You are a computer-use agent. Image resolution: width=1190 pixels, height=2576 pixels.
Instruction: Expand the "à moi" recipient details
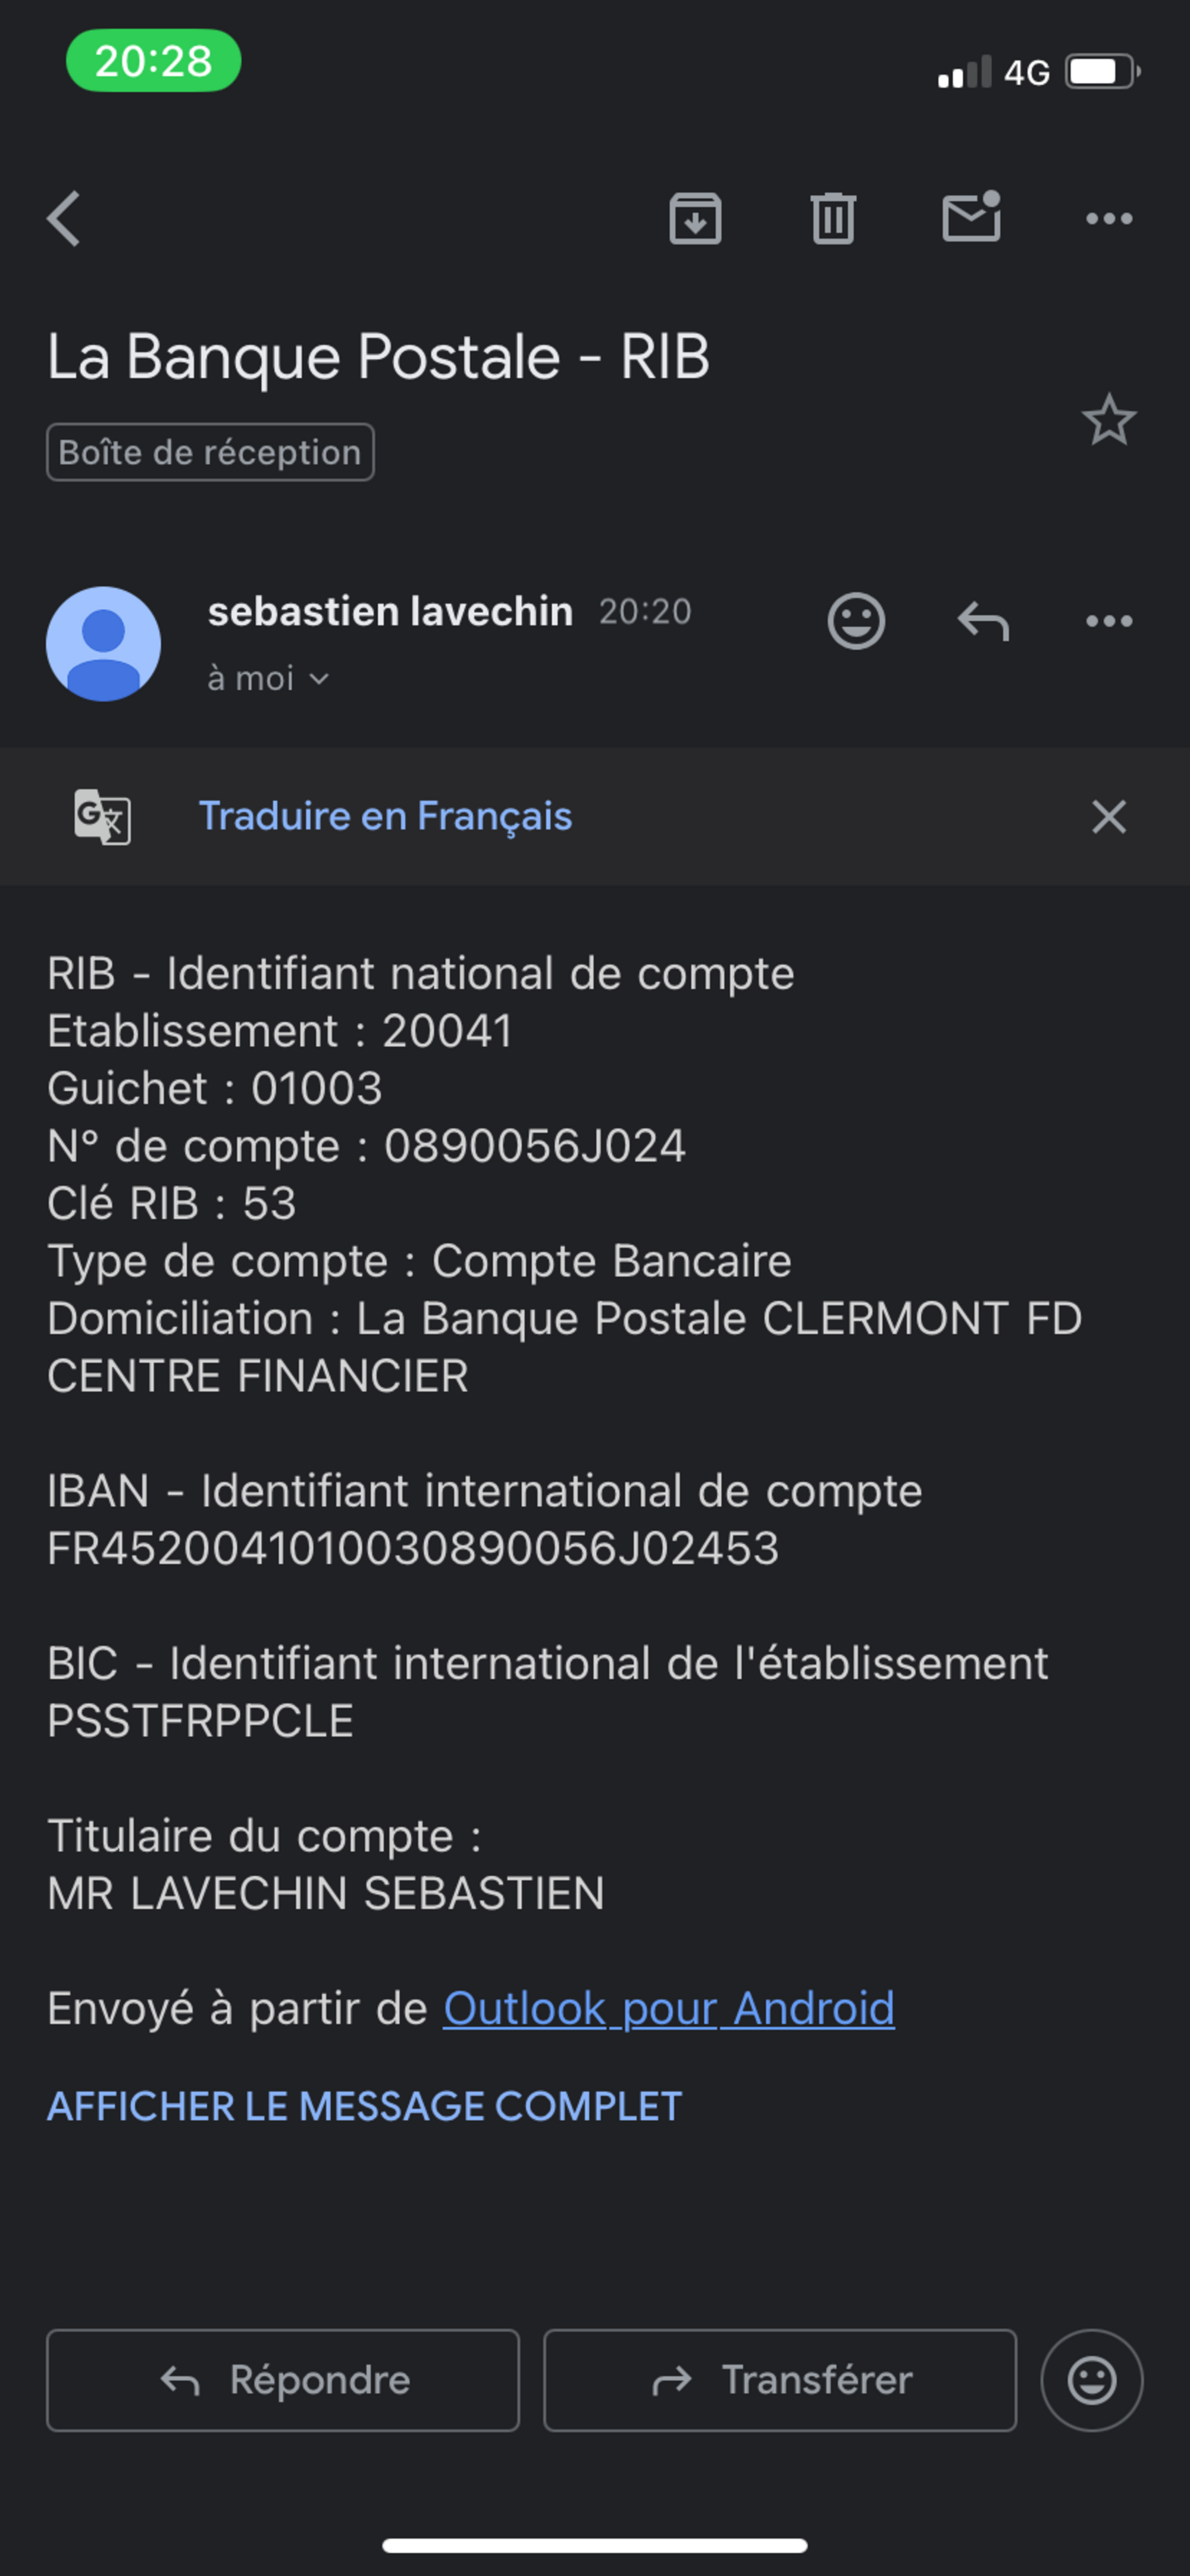pyautogui.click(x=268, y=679)
